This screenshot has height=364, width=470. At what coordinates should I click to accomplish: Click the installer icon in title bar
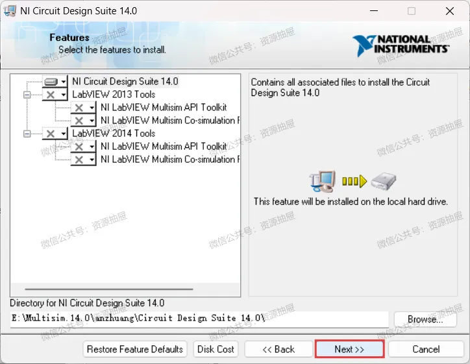pyautogui.click(x=10, y=11)
